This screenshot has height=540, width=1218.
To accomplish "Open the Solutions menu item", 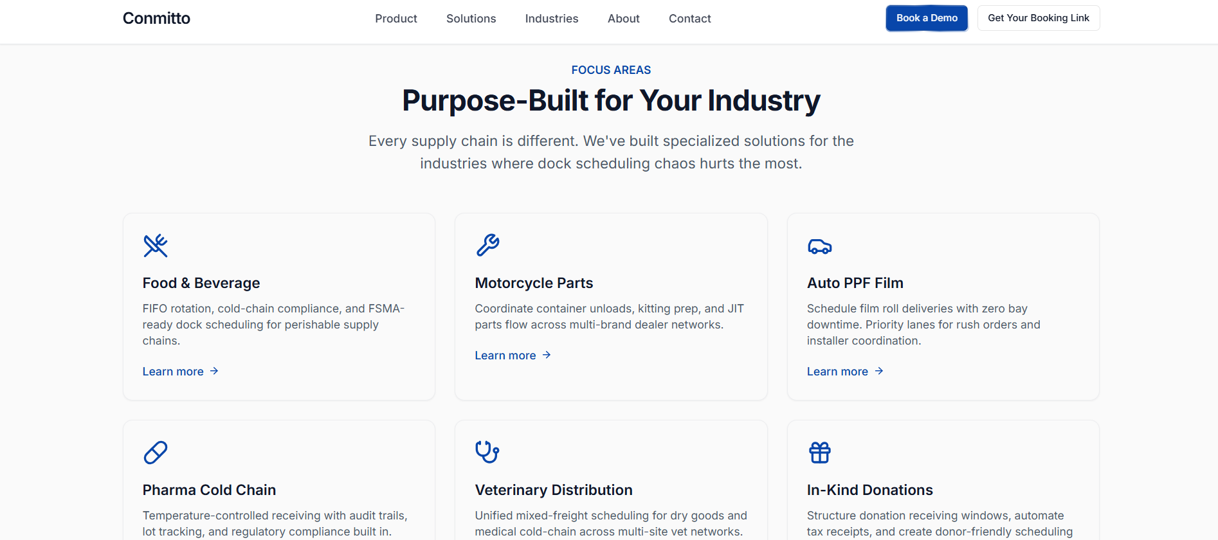I will point(471,19).
